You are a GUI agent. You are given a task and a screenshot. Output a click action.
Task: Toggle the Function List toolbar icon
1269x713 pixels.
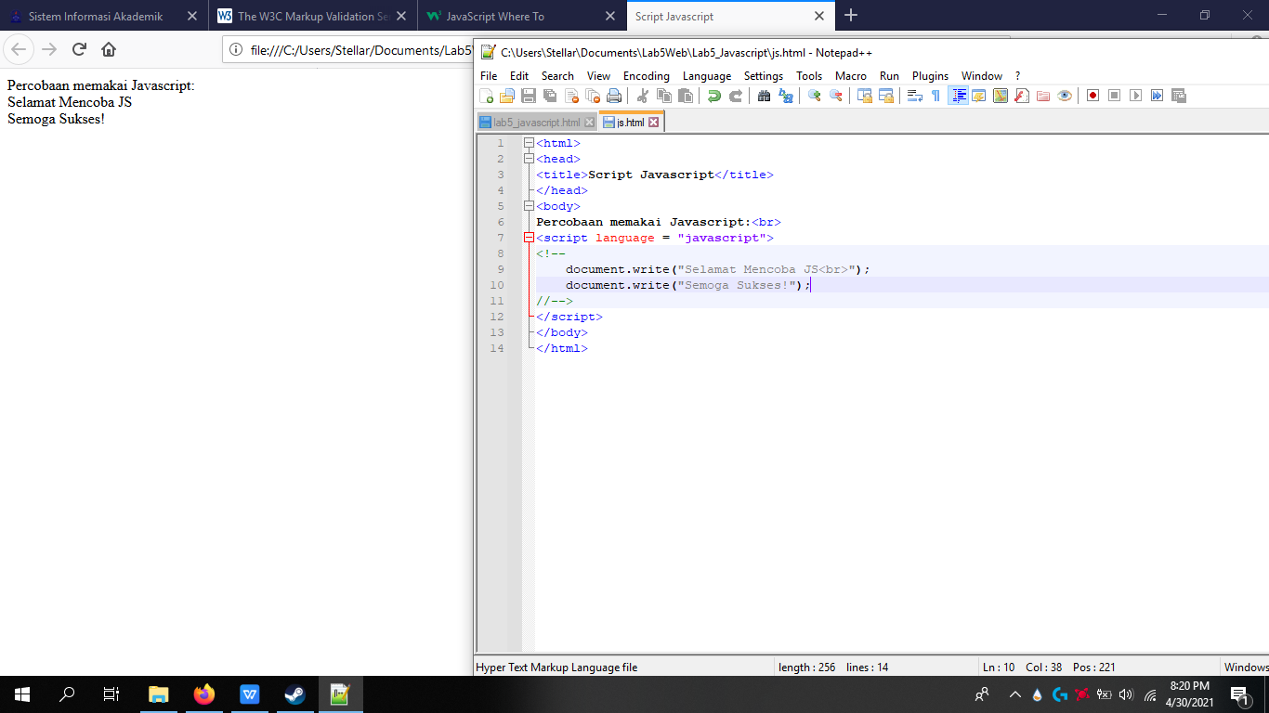tap(1021, 96)
